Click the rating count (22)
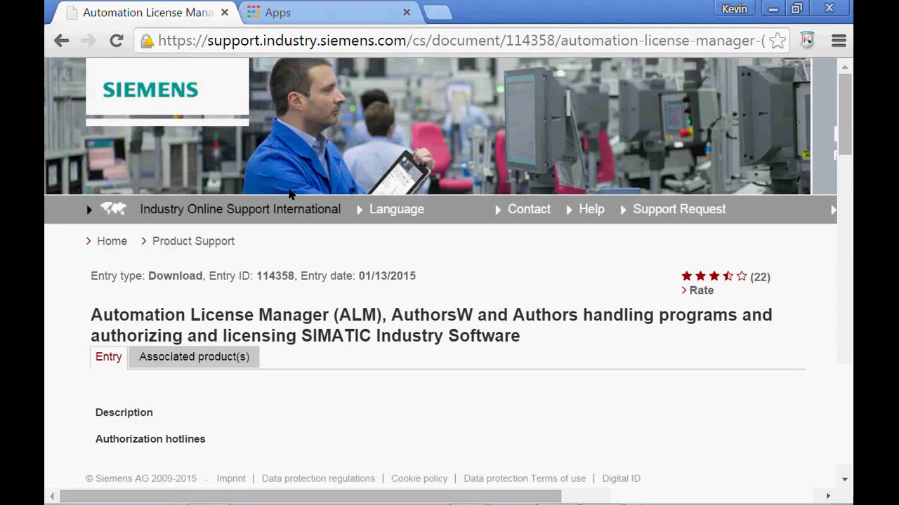899x505 pixels. (x=760, y=276)
